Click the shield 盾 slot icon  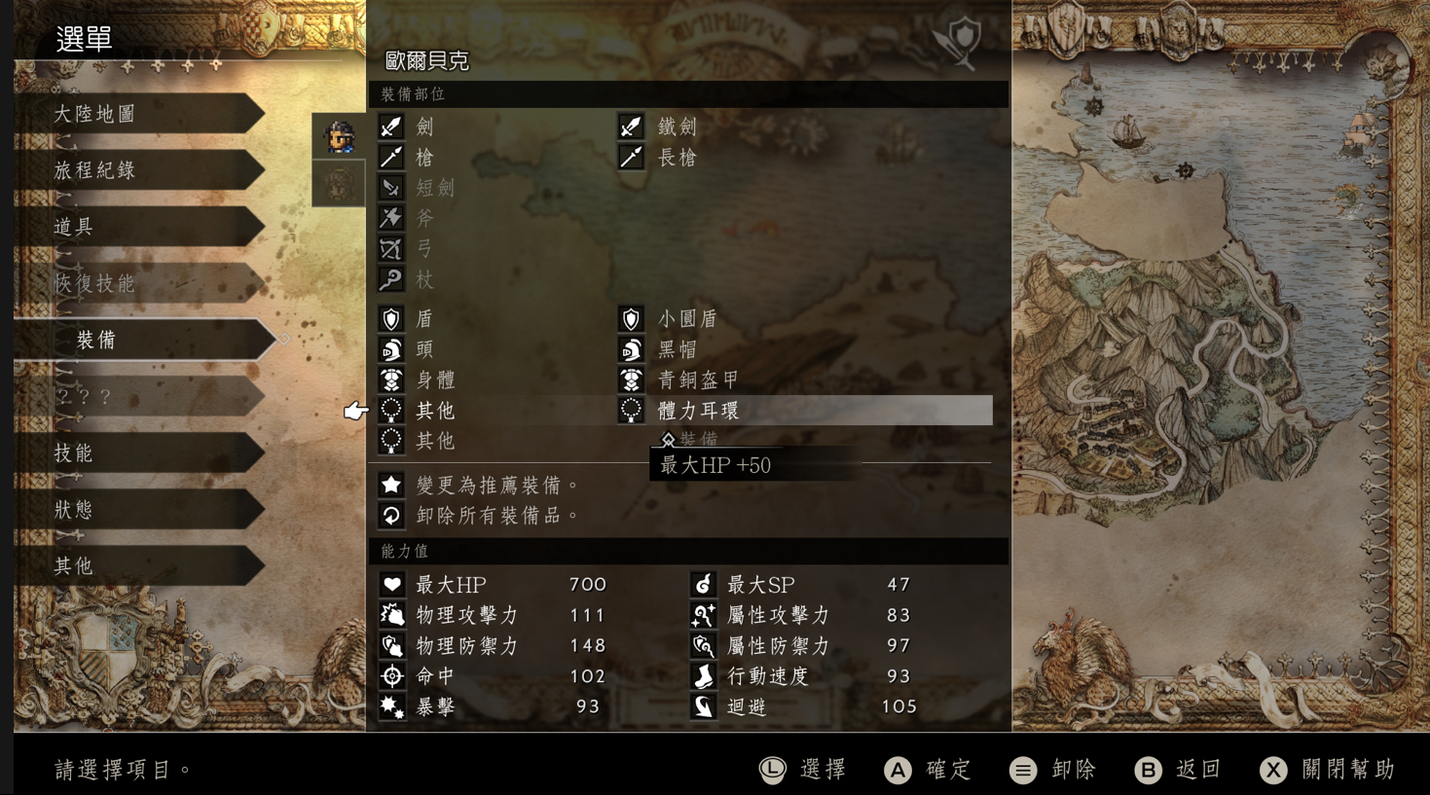coord(391,319)
